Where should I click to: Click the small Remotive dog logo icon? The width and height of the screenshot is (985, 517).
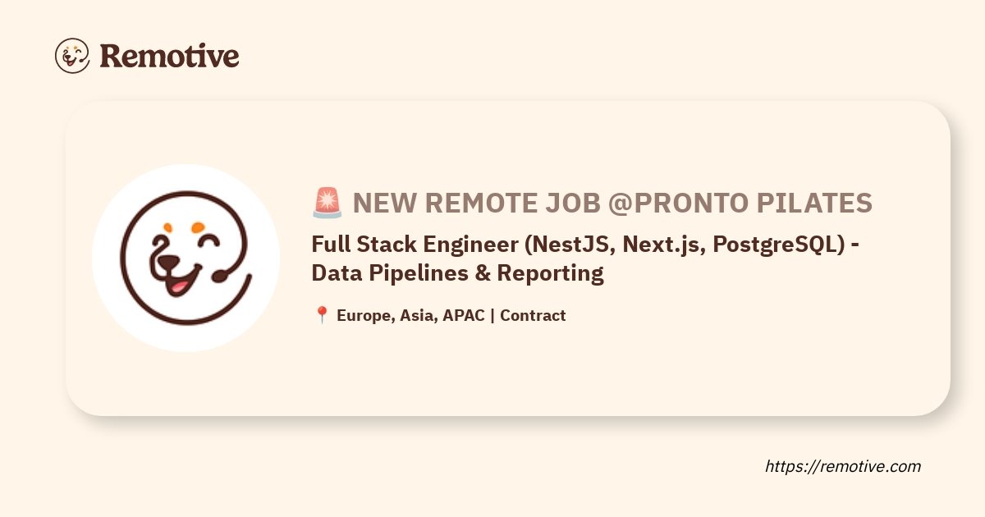click(x=72, y=56)
